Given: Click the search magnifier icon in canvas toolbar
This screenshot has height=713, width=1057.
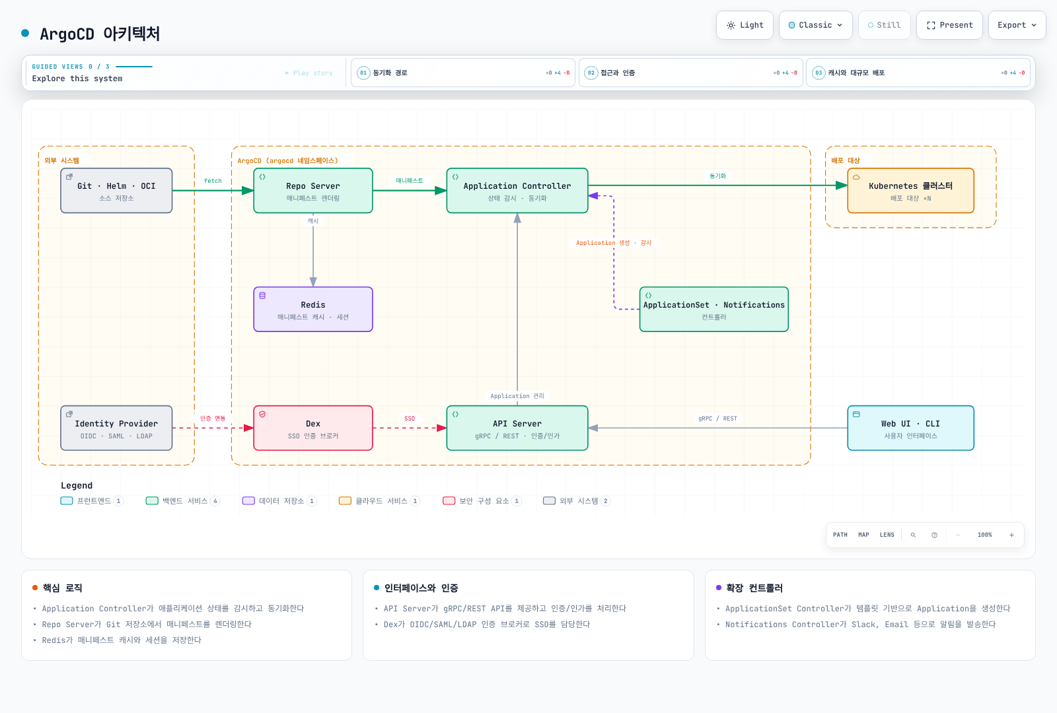Looking at the screenshot, I should coord(913,535).
